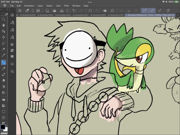Image resolution: width=180 pixels, height=135 pixels.
Task: Select the Airbrush decoration tool
Action: [x=3, y=86]
